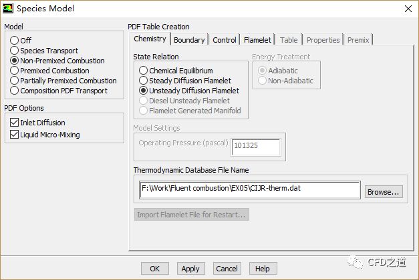This screenshot has height=280, width=419.
Task: Click the Thermodynamic Database File Name field
Action: [x=250, y=189]
